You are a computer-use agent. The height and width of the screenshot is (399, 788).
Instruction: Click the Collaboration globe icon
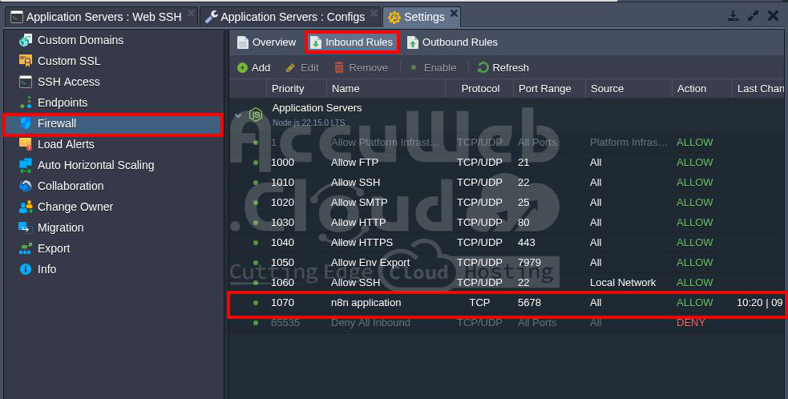click(25, 186)
